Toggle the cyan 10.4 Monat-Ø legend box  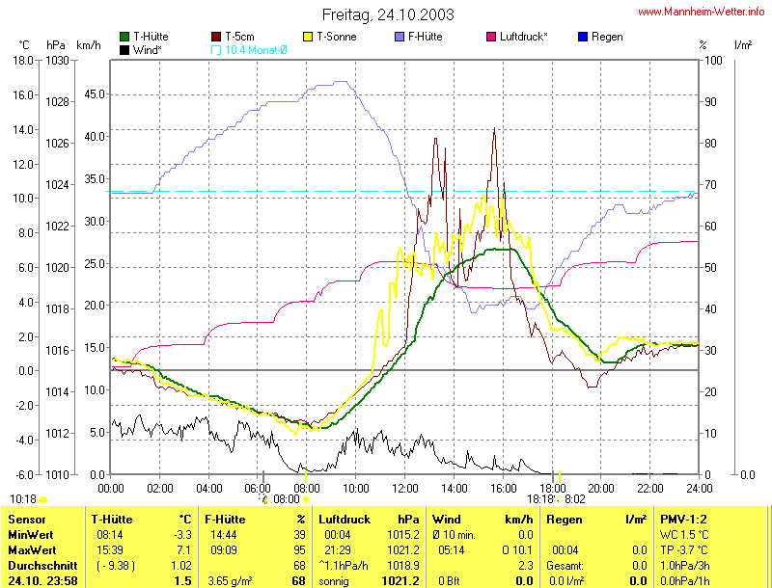[216, 49]
